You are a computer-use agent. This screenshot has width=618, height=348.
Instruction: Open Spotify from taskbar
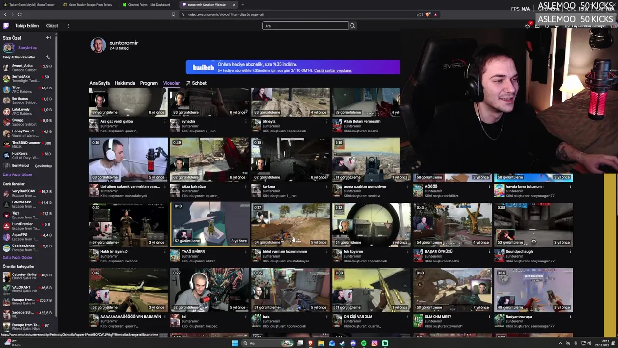click(x=364, y=343)
